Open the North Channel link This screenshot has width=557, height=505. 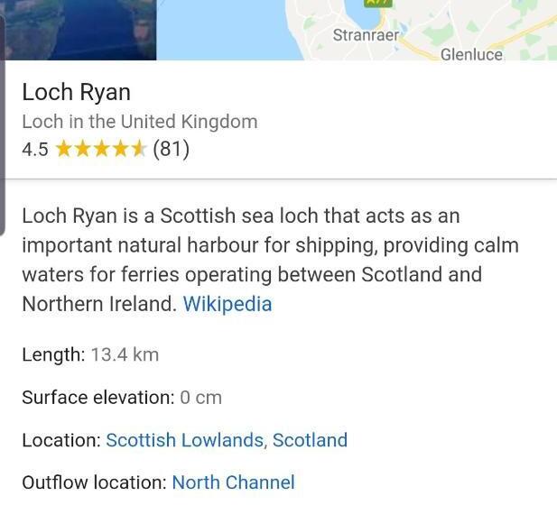pos(233,482)
